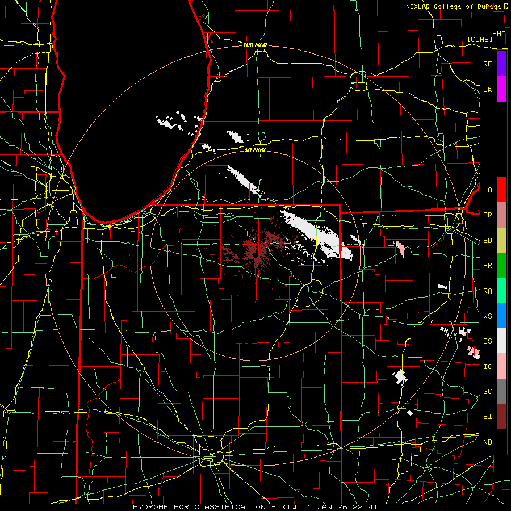Click the DS legend label
Image resolution: width=511 pixels, height=511 pixels.
click(488, 341)
